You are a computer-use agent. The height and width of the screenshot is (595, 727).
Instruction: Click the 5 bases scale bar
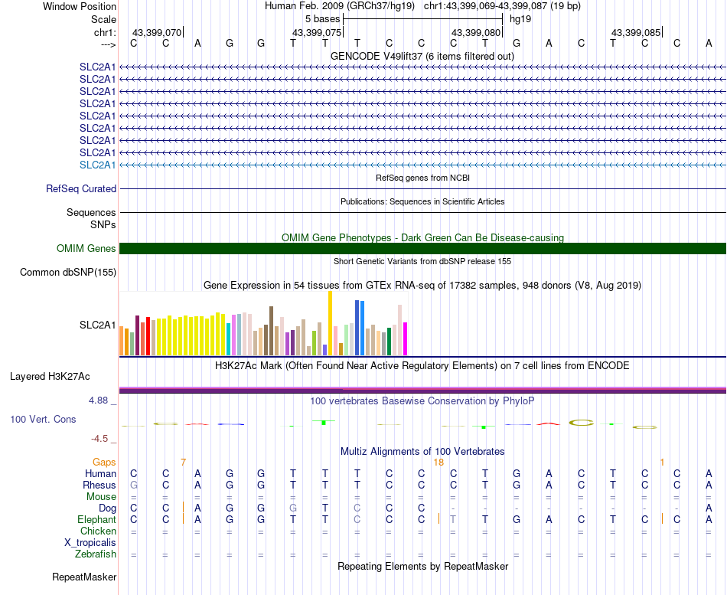(423, 19)
